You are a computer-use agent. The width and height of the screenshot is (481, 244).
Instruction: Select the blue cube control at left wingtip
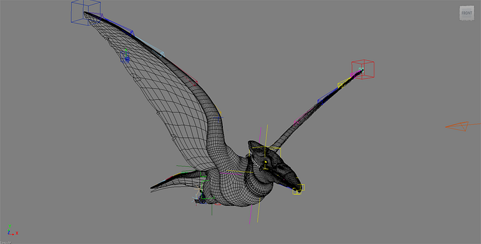point(86,12)
